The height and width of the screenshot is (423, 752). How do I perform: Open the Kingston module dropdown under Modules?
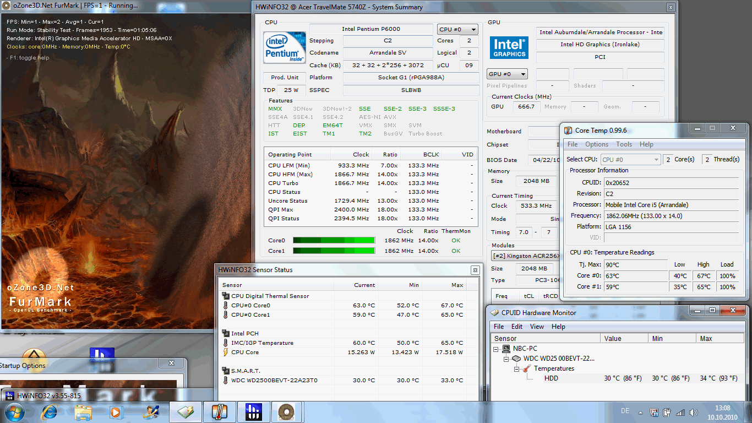[526, 256]
